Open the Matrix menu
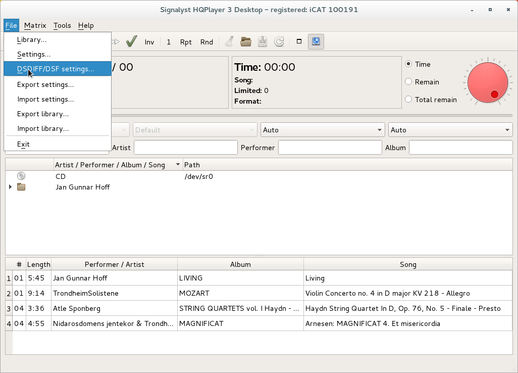Image resolution: width=518 pixels, height=373 pixels. tap(35, 25)
